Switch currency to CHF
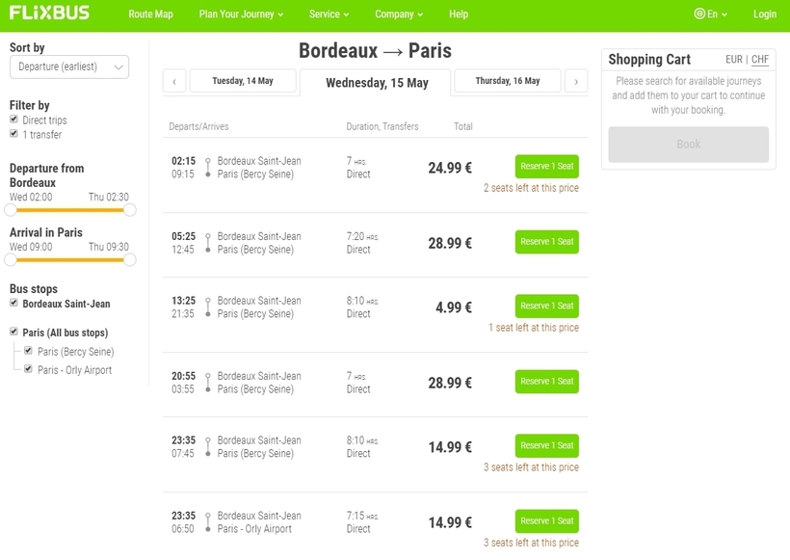 tap(760, 60)
